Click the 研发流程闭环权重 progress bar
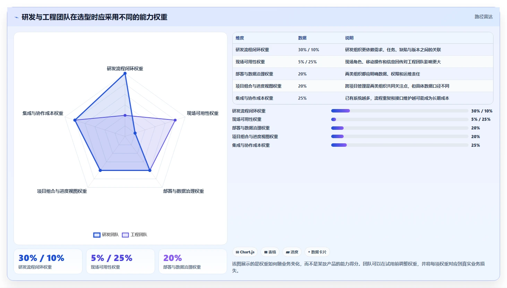 click(x=399, y=111)
